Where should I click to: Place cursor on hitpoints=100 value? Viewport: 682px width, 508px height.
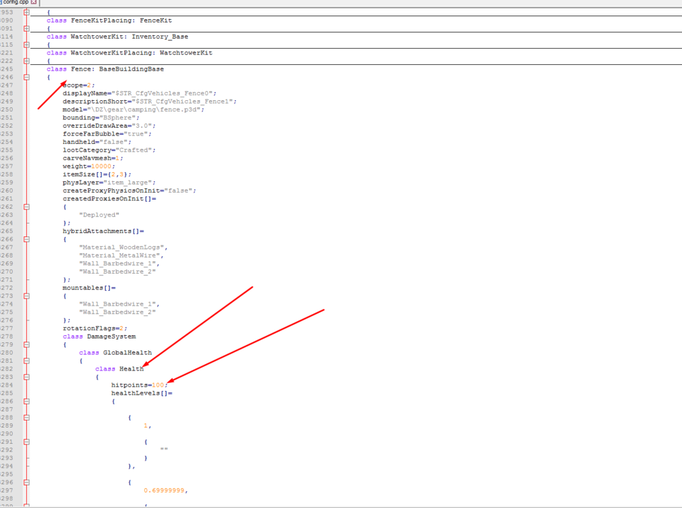[x=158, y=385]
